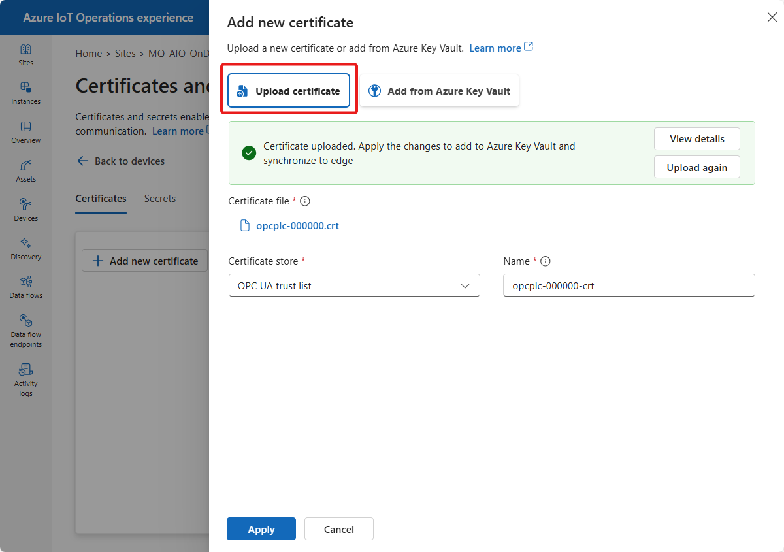Image resolution: width=784 pixels, height=552 pixels.
Task: Click the Name field info icon
Action: click(546, 261)
